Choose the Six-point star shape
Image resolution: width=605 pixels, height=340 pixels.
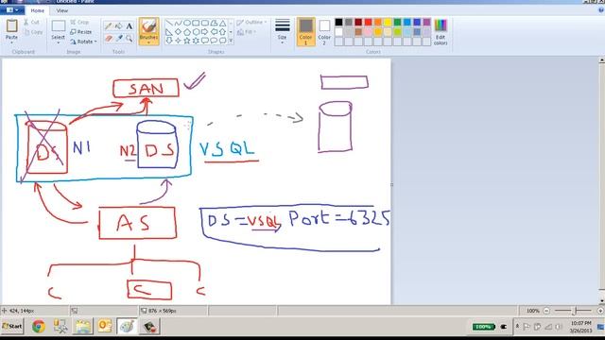pyautogui.click(x=196, y=41)
